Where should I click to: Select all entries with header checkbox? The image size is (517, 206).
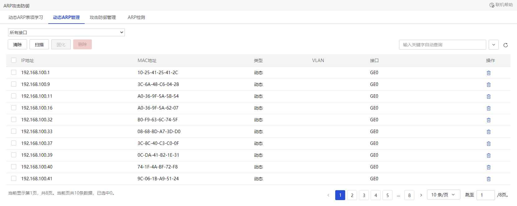coord(14,60)
